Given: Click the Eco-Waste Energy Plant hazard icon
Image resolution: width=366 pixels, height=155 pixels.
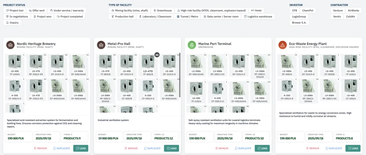Looking at the screenshot, I should coord(283,45).
